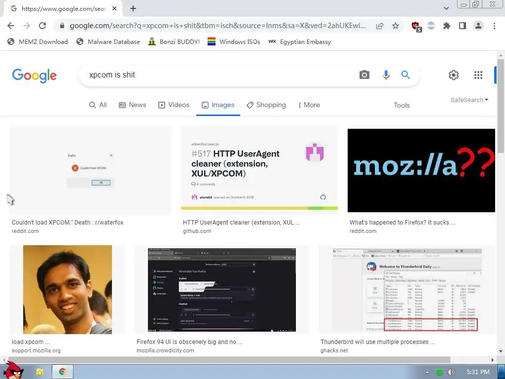Search by image with the camera icon
The width and height of the screenshot is (505, 379).
pos(364,75)
